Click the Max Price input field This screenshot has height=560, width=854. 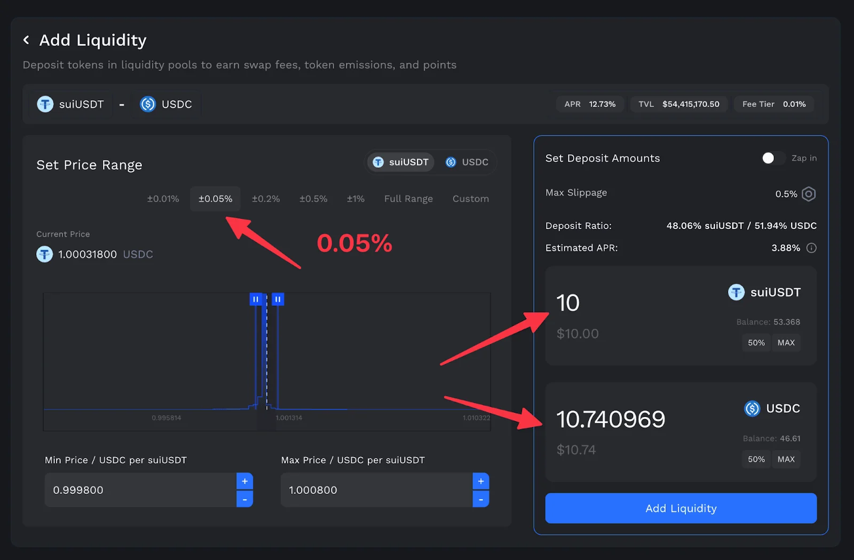(x=376, y=490)
